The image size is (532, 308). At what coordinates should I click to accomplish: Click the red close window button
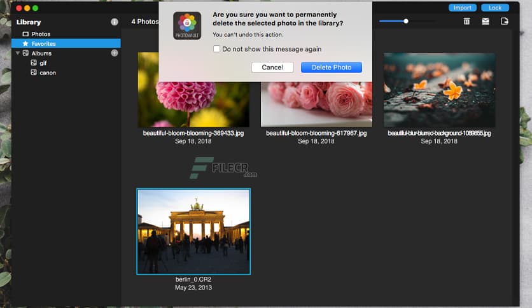coord(19,8)
